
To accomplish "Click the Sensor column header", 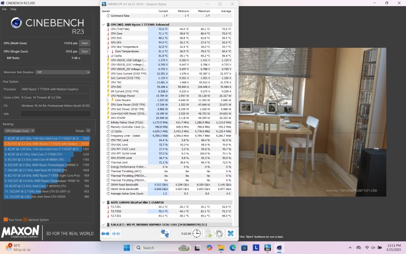I will tap(106, 11).
